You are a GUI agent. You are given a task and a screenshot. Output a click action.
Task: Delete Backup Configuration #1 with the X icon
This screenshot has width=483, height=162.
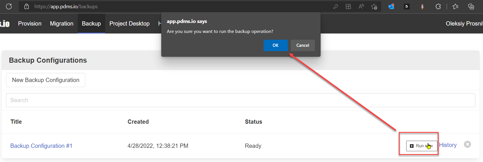(x=467, y=144)
